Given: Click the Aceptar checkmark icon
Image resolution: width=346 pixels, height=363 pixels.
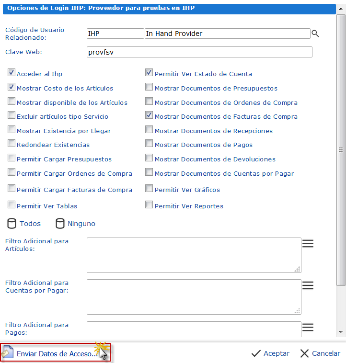Looking at the screenshot, I should pos(256,353).
